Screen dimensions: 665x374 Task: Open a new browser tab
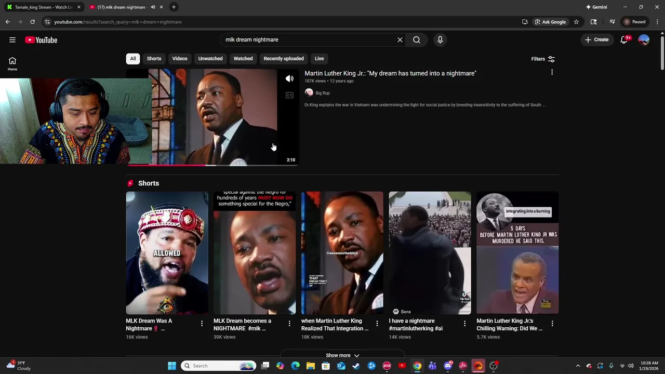(x=174, y=7)
